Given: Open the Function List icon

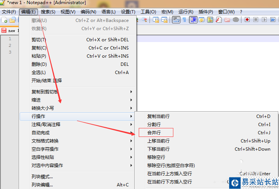Looking at the screenshot, I should point(218,20).
